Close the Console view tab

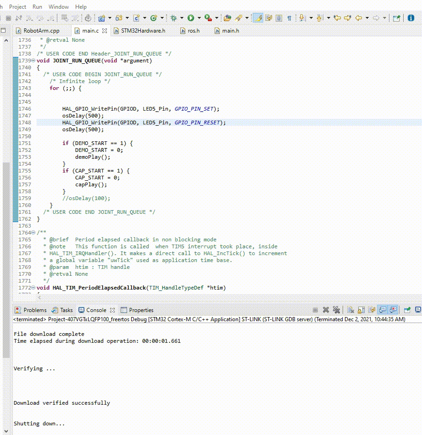(x=112, y=310)
